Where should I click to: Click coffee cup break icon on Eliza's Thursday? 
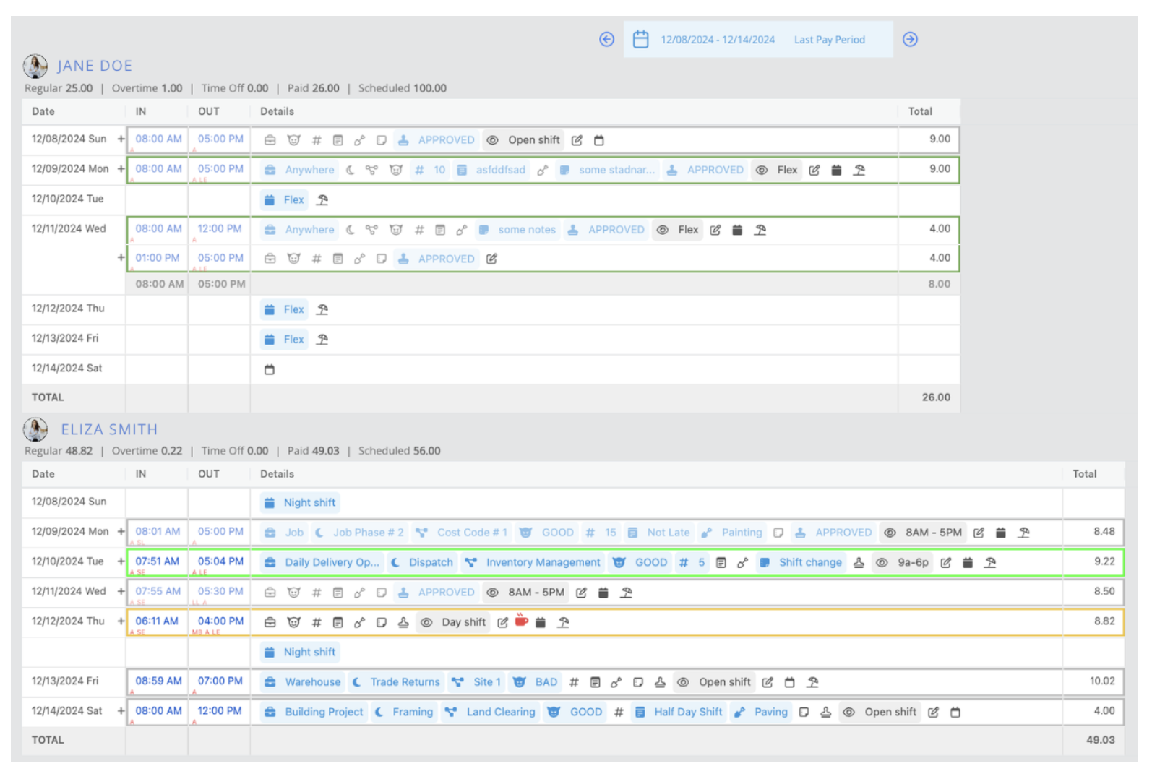(521, 621)
